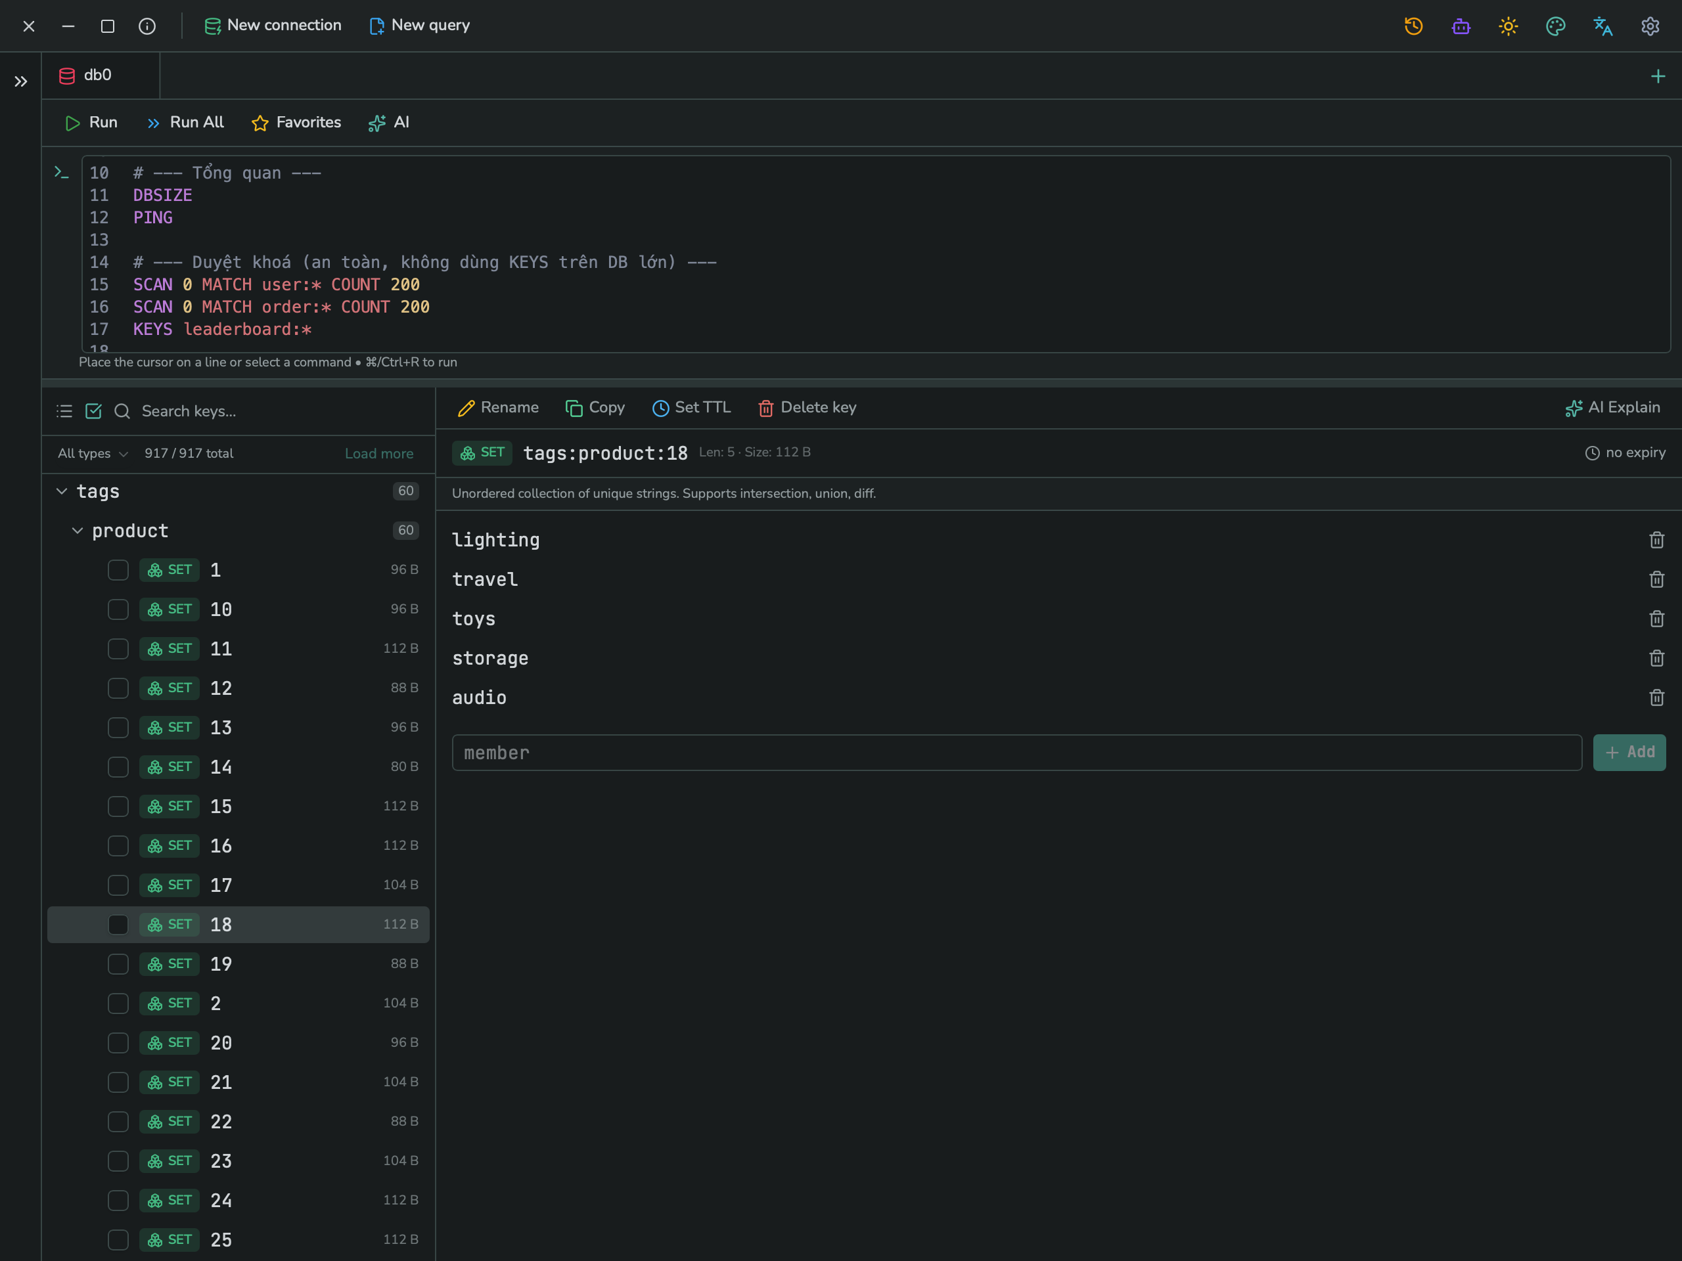Open the settings gear icon
The height and width of the screenshot is (1261, 1682).
pos(1650,26)
